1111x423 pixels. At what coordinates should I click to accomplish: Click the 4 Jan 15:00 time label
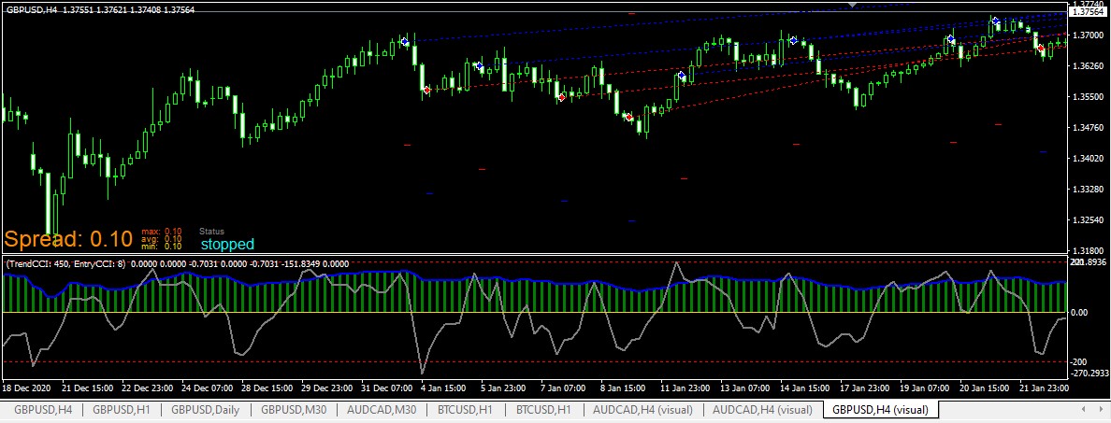coord(443,388)
